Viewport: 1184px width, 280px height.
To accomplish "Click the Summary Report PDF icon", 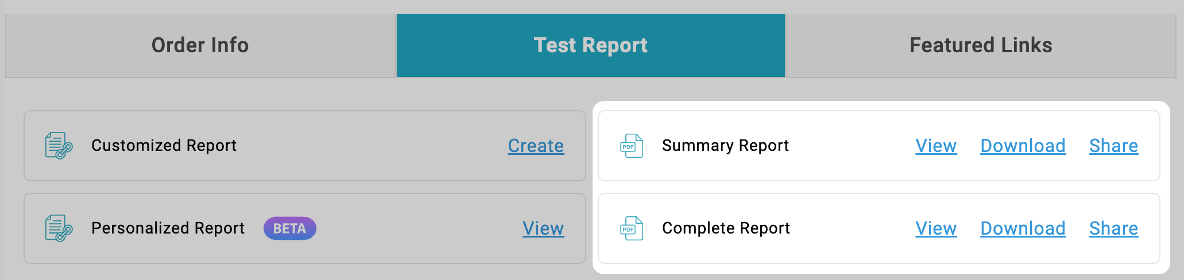I will click(x=632, y=146).
